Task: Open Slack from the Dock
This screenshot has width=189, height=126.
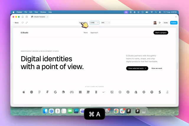Action: pos(122,111)
